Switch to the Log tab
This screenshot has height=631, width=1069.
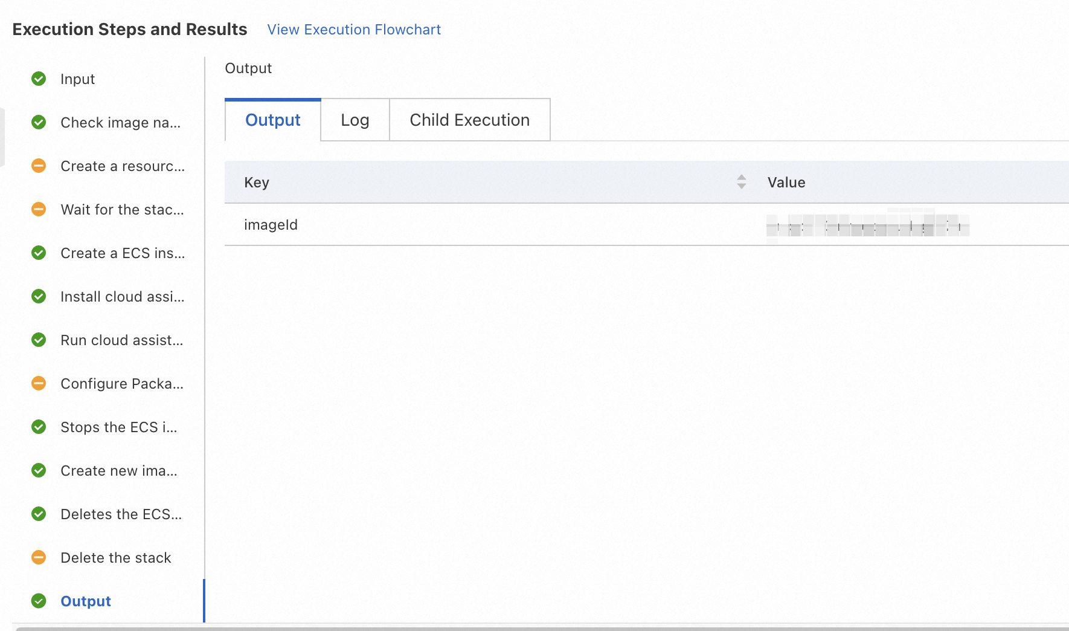[355, 120]
